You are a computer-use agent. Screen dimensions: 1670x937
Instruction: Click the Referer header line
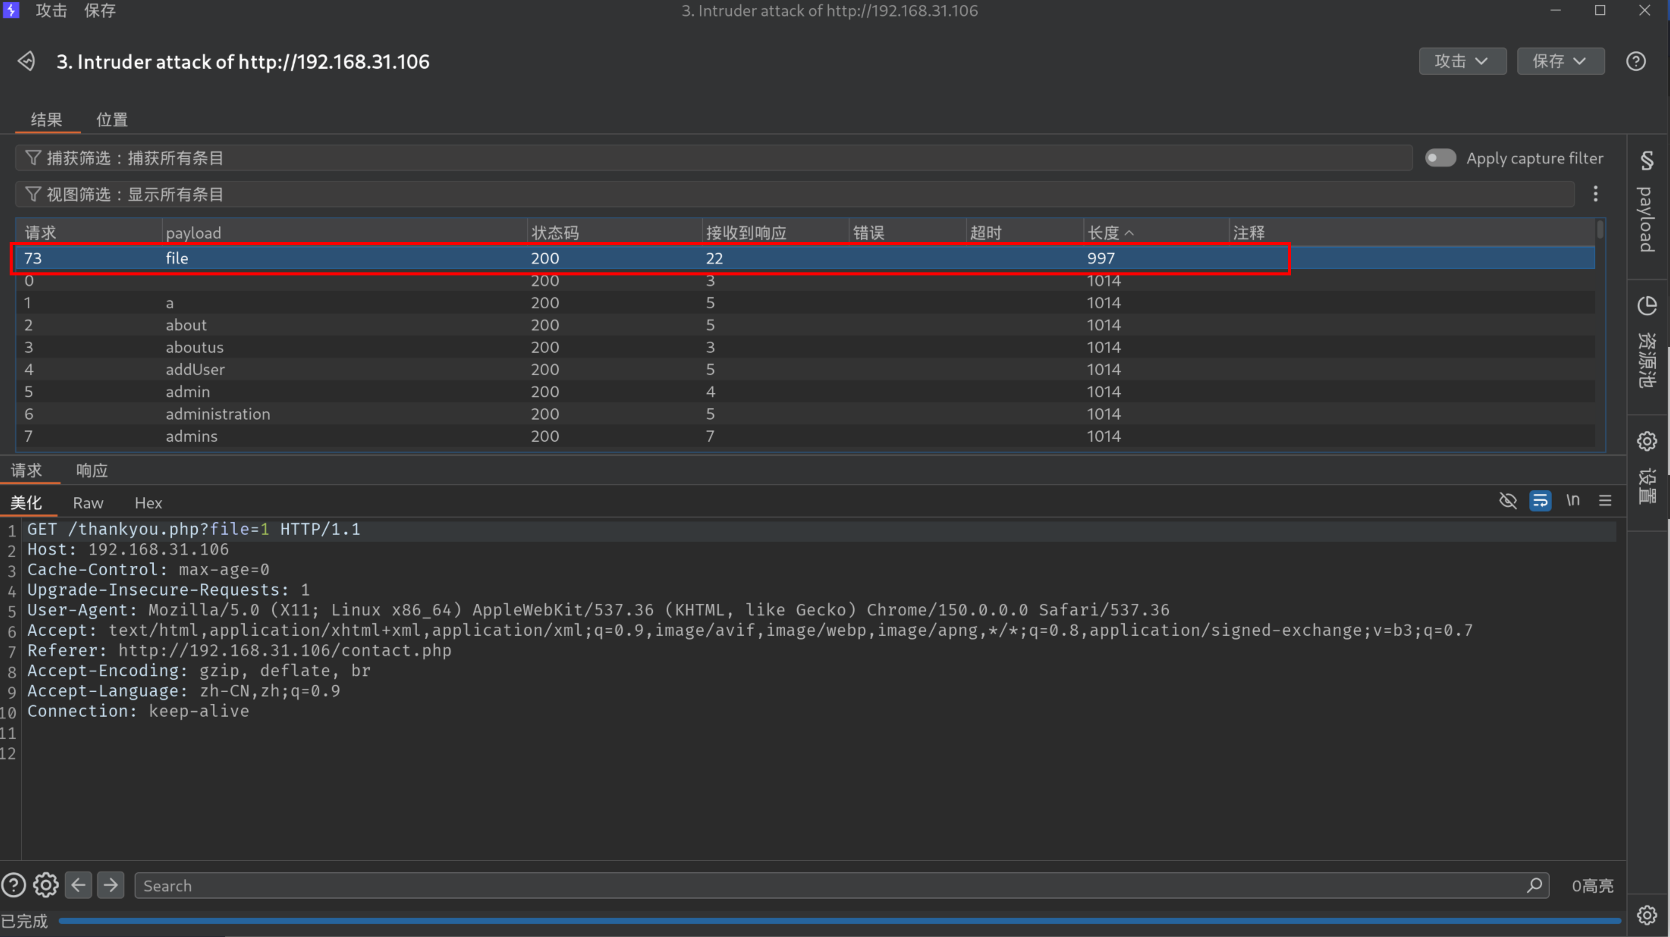coord(239,650)
